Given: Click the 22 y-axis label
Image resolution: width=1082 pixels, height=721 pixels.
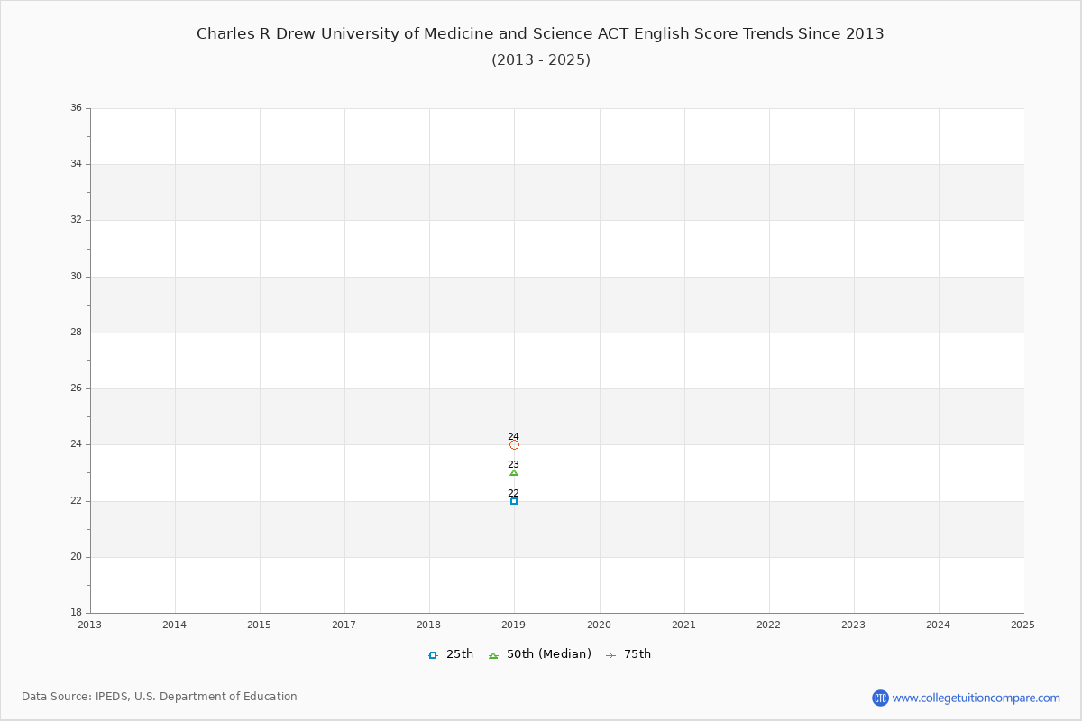Looking at the screenshot, I should click(76, 501).
